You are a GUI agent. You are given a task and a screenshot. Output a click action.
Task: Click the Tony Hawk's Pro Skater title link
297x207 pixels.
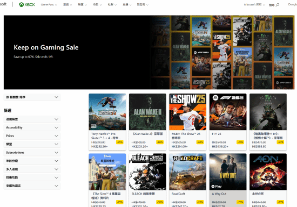[106, 136]
